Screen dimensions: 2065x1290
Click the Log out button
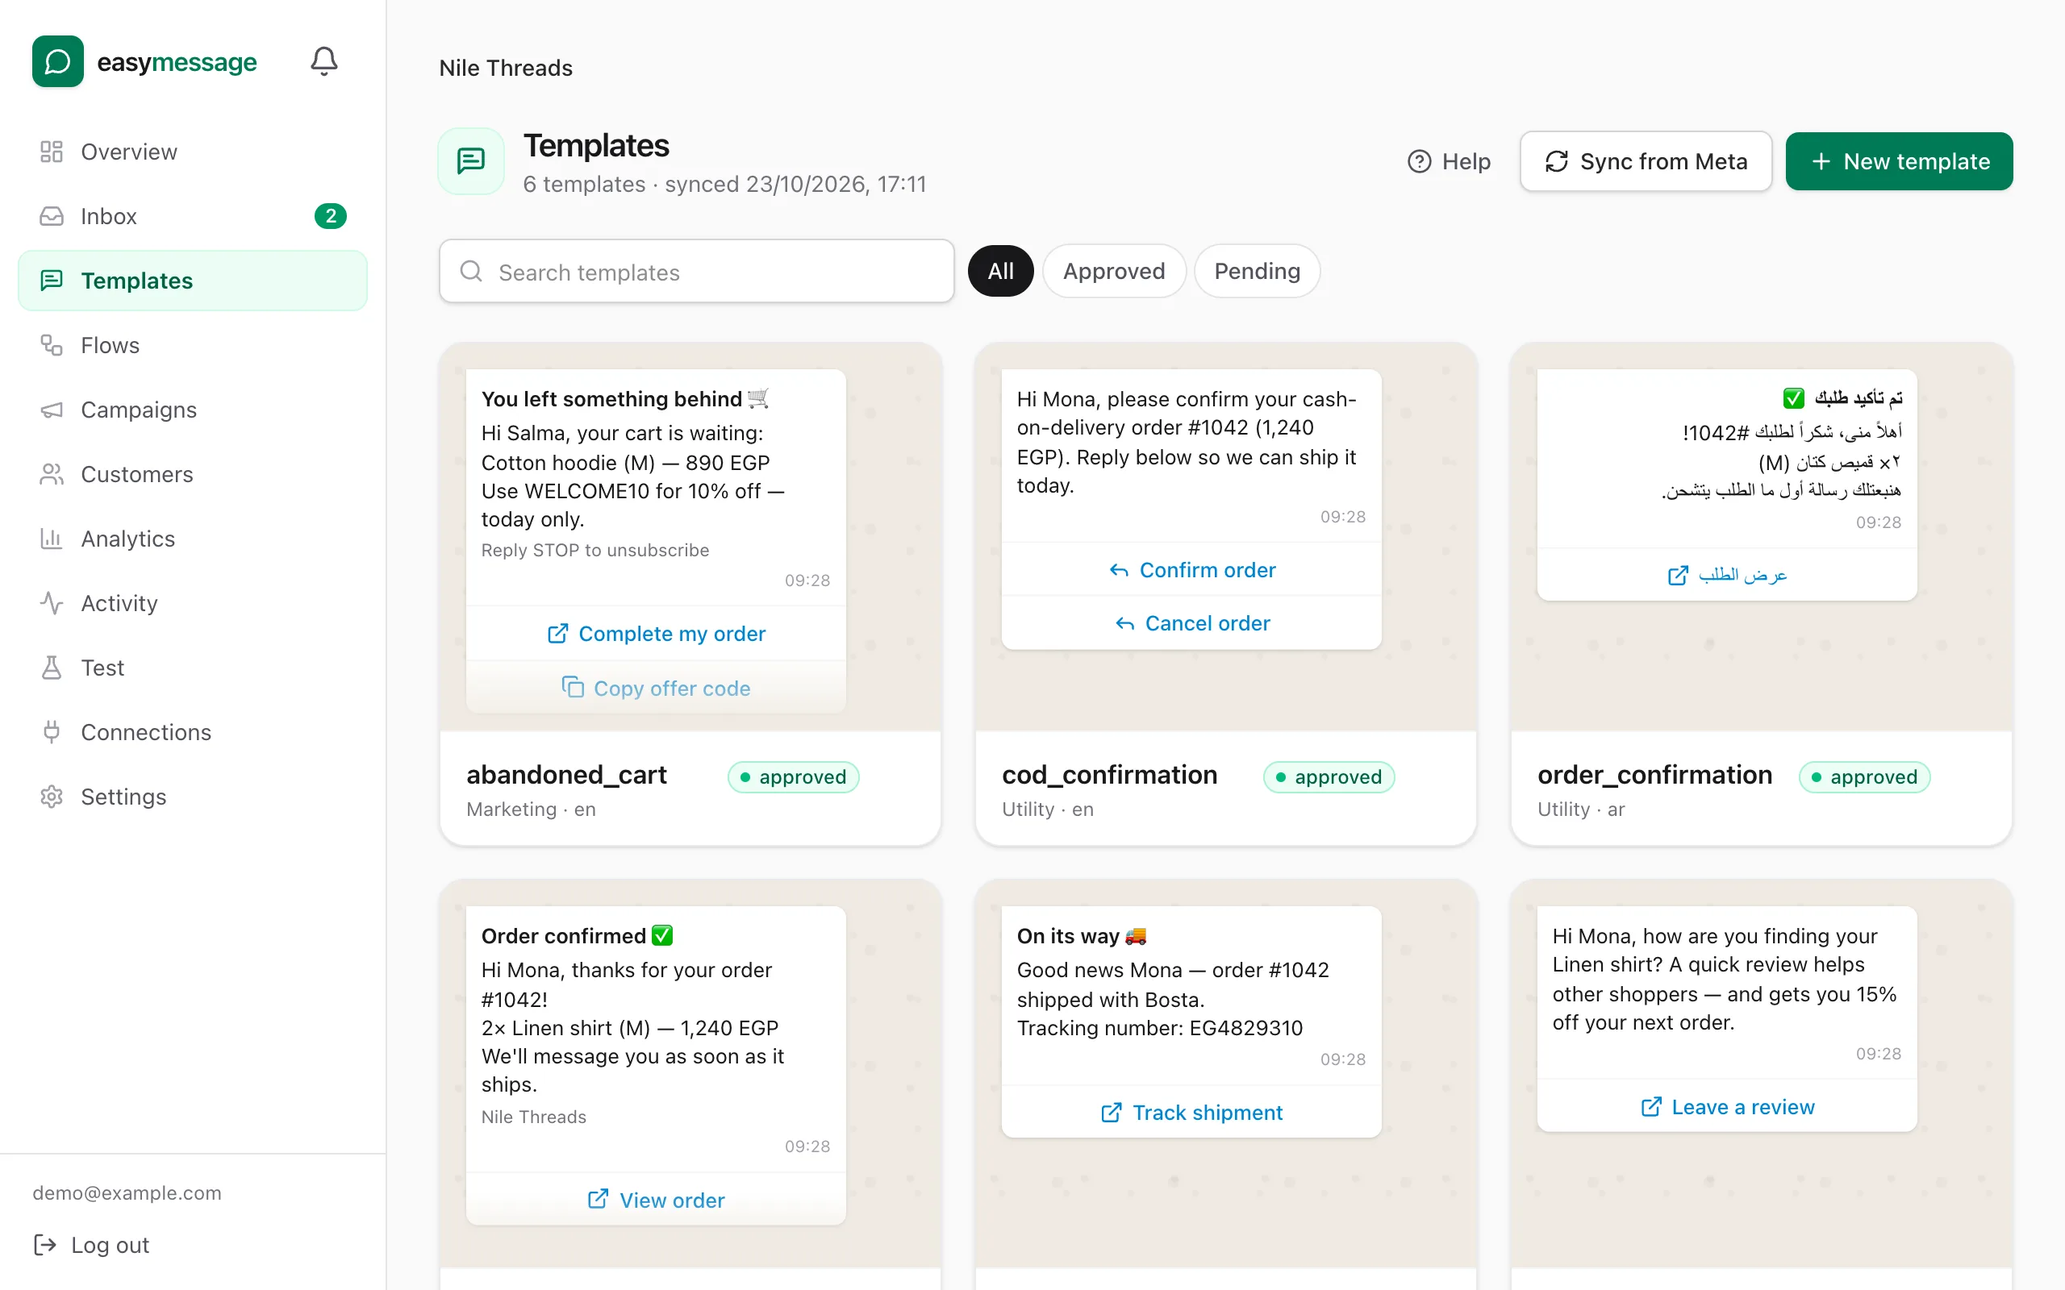point(91,1245)
